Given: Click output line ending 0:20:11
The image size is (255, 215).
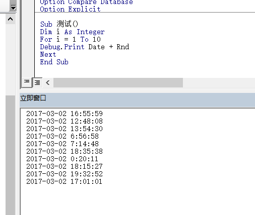Looking at the screenshot, I should pyautogui.click(x=62, y=159).
